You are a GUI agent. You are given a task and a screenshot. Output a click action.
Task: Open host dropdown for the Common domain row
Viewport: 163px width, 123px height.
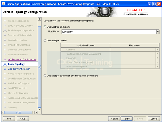click(158, 50)
